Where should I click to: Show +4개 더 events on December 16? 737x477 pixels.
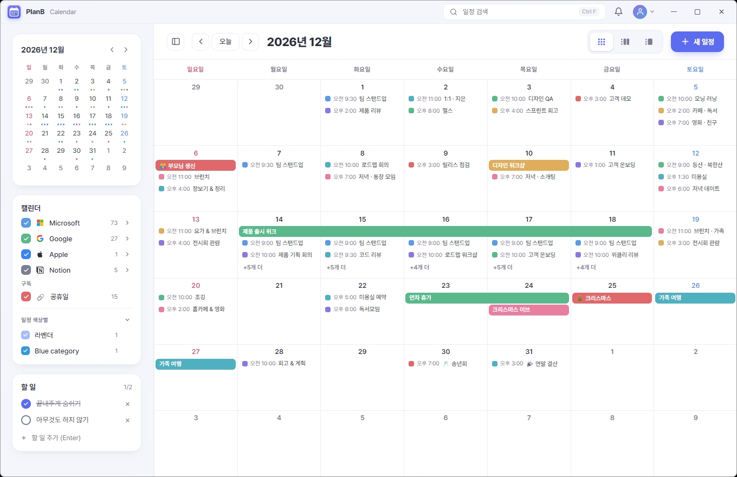pyautogui.click(x=419, y=267)
